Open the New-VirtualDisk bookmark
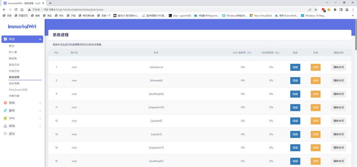This screenshot has width=357, height=167. pyautogui.click(x=261, y=15)
